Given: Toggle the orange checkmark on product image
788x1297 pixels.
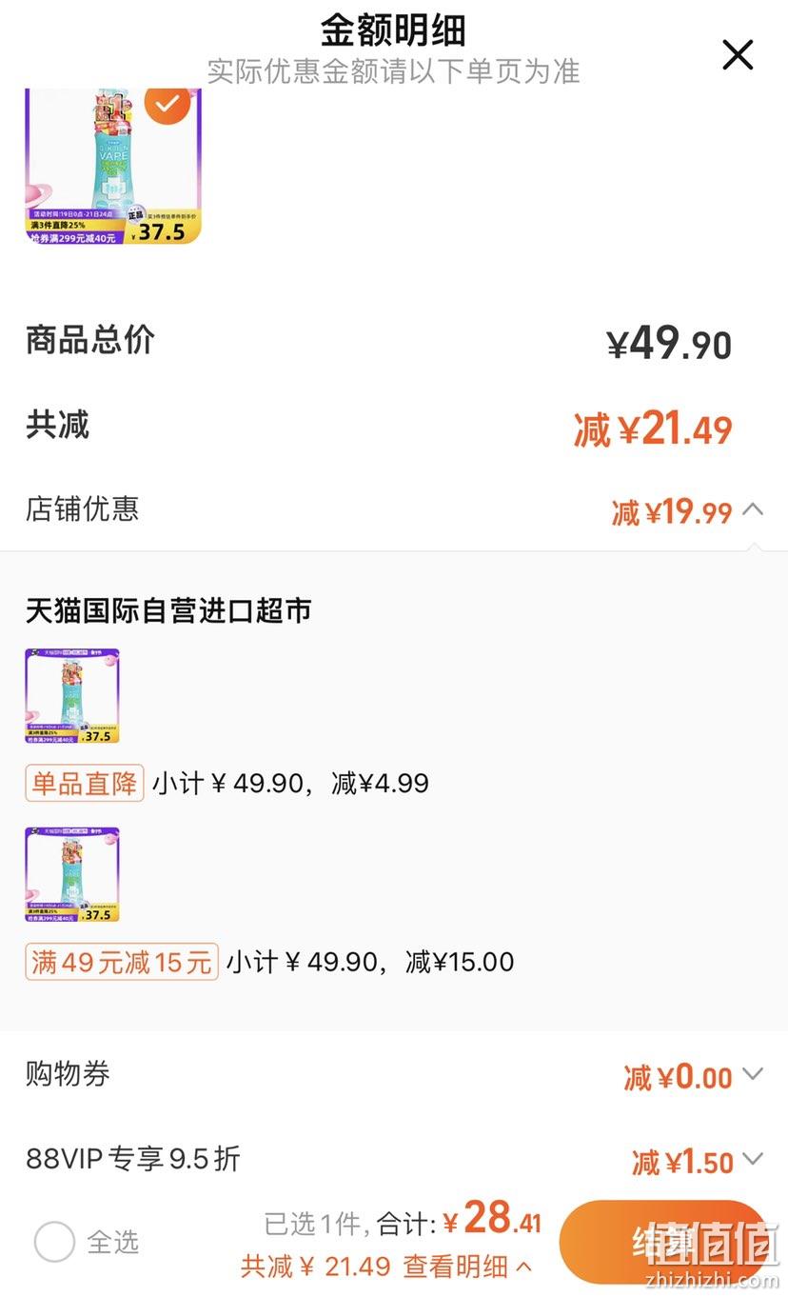Looking at the screenshot, I should click(x=167, y=103).
